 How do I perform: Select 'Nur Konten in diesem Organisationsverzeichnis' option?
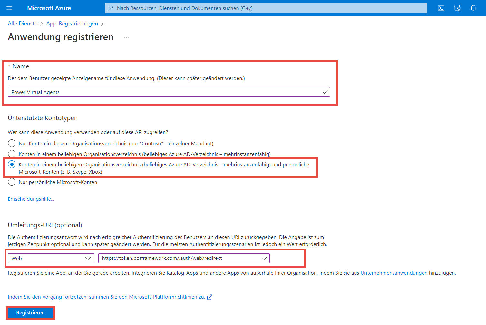click(12, 143)
